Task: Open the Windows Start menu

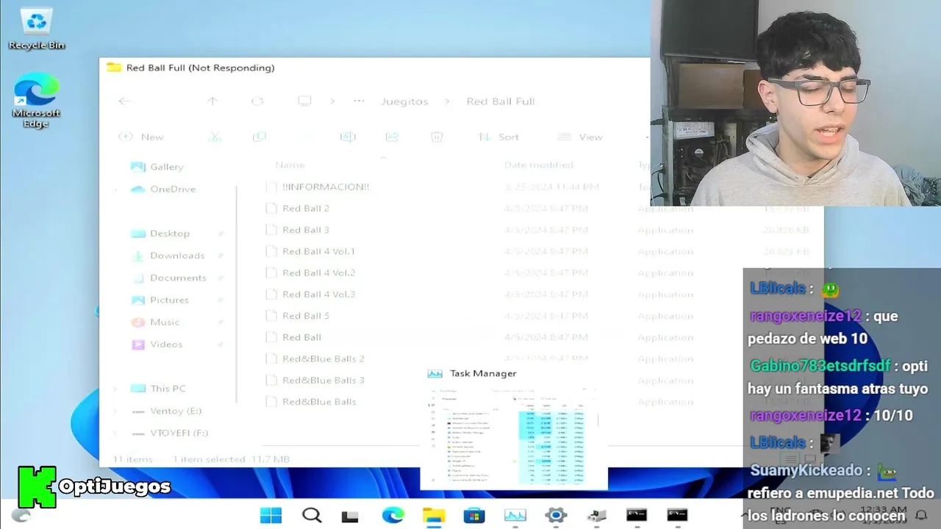Action: 271,515
